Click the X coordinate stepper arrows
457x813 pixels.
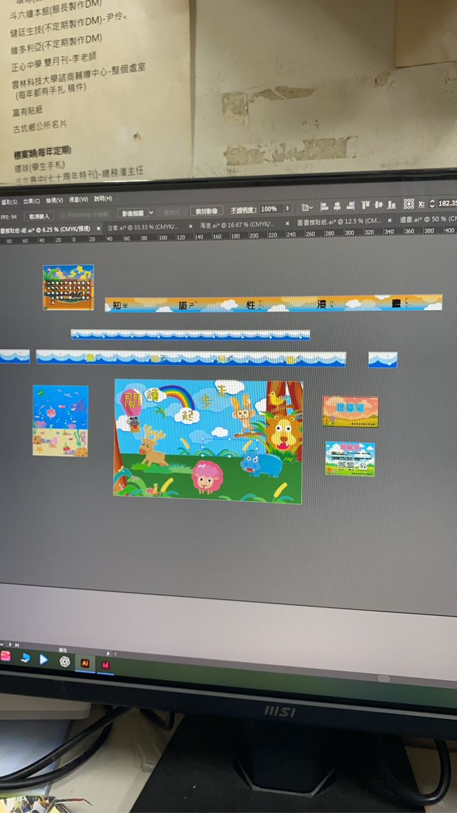click(432, 204)
